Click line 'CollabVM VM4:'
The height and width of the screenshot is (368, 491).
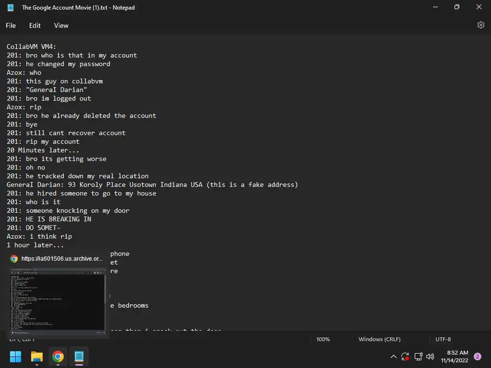(31, 46)
